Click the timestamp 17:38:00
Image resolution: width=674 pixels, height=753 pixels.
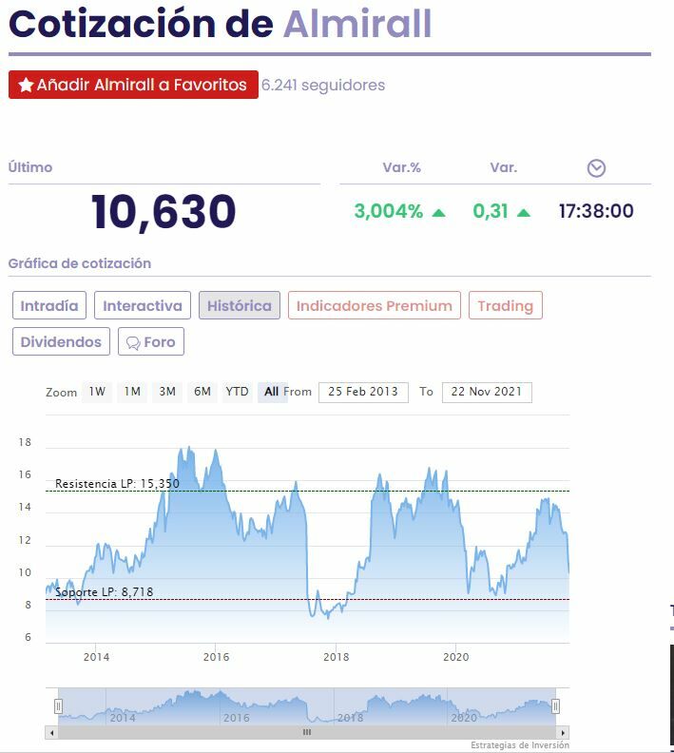coord(596,211)
